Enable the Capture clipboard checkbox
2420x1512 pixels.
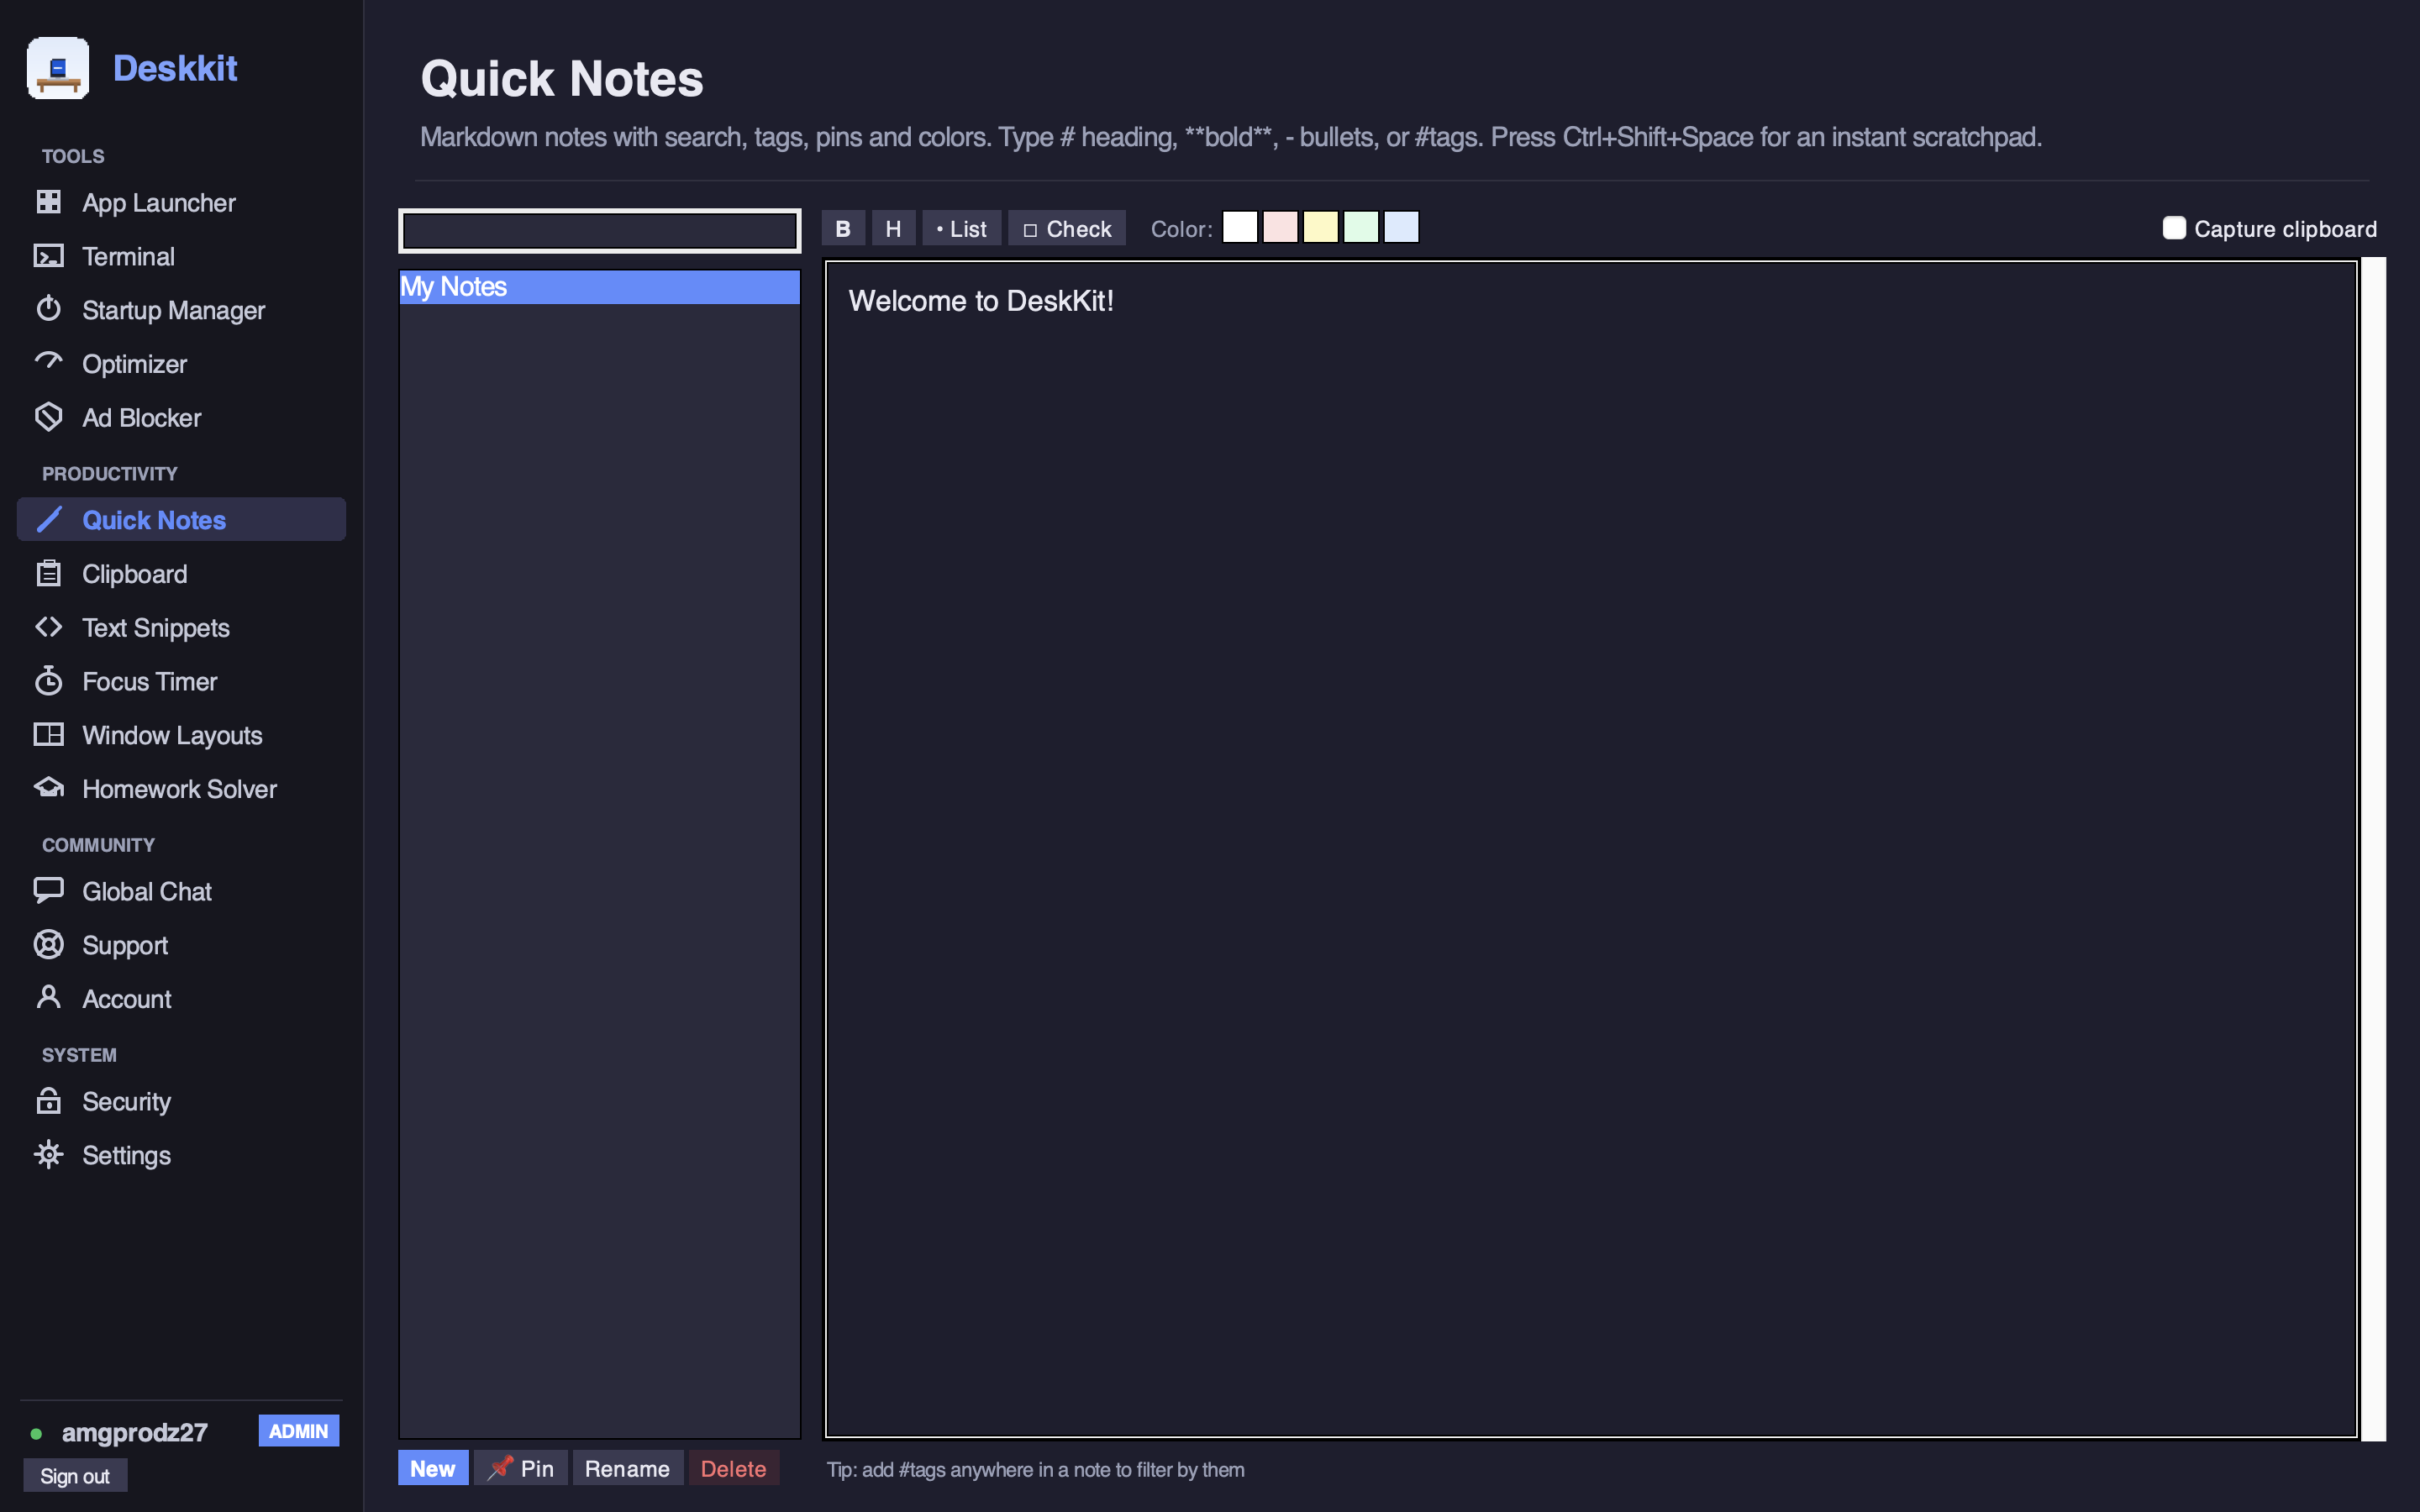(x=2173, y=228)
